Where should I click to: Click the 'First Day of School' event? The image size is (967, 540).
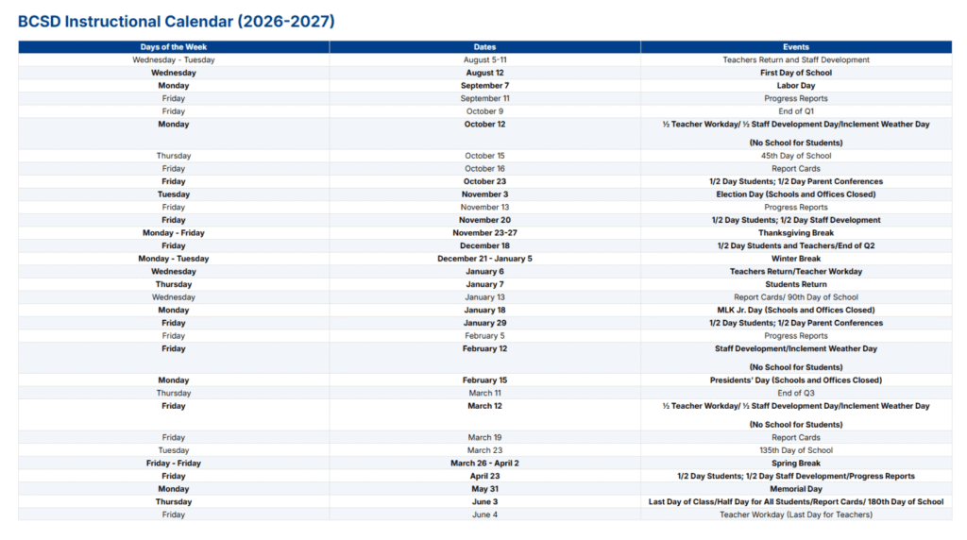[x=796, y=73]
